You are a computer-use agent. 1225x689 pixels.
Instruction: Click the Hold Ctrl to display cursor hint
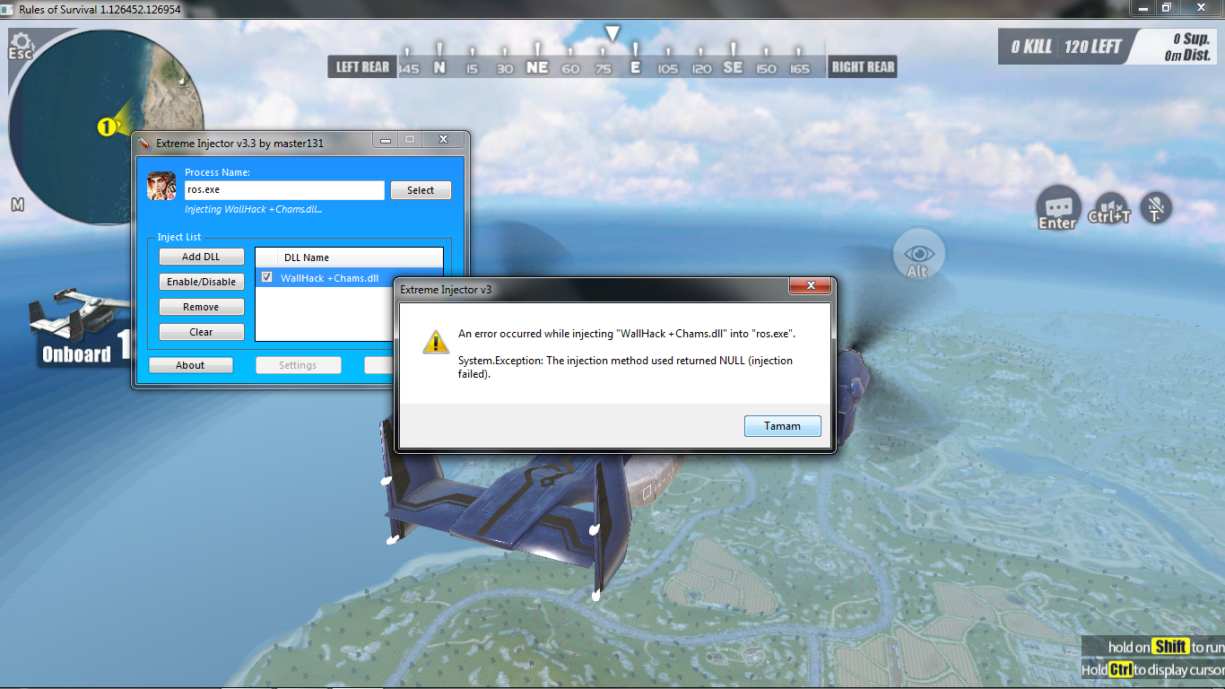click(x=1153, y=669)
